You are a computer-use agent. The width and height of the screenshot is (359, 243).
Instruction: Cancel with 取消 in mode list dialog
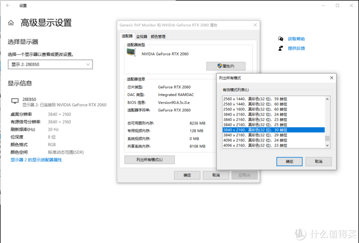[x=318, y=162]
